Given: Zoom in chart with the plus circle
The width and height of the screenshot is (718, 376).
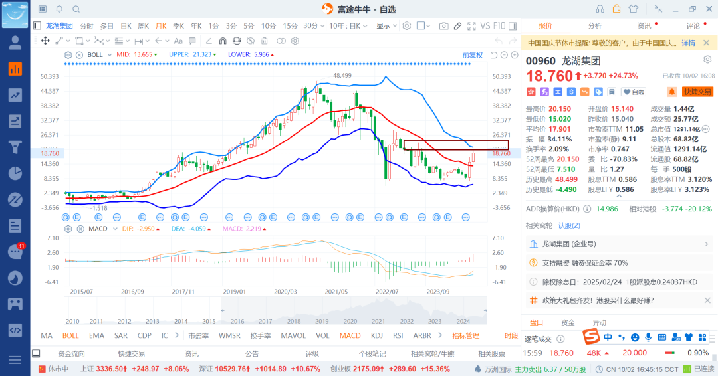Looking at the screenshot, I should click(515, 55).
